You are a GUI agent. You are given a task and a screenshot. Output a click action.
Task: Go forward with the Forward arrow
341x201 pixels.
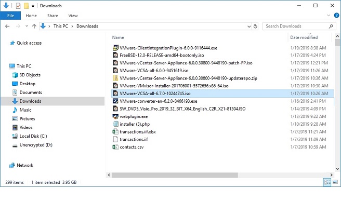coord(18,26)
